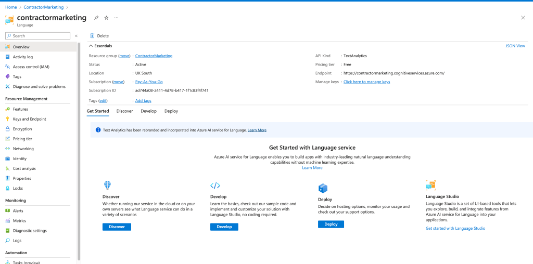Click the Diagnostic settings icon
533x264 pixels.
pos(7,230)
